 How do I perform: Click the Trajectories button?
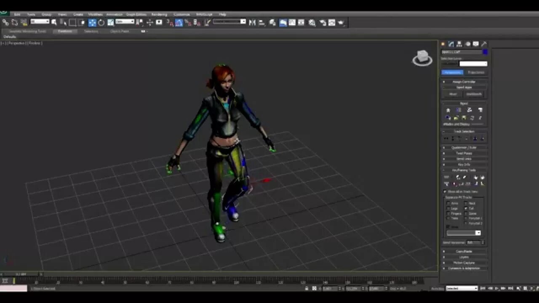click(x=476, y=72)
